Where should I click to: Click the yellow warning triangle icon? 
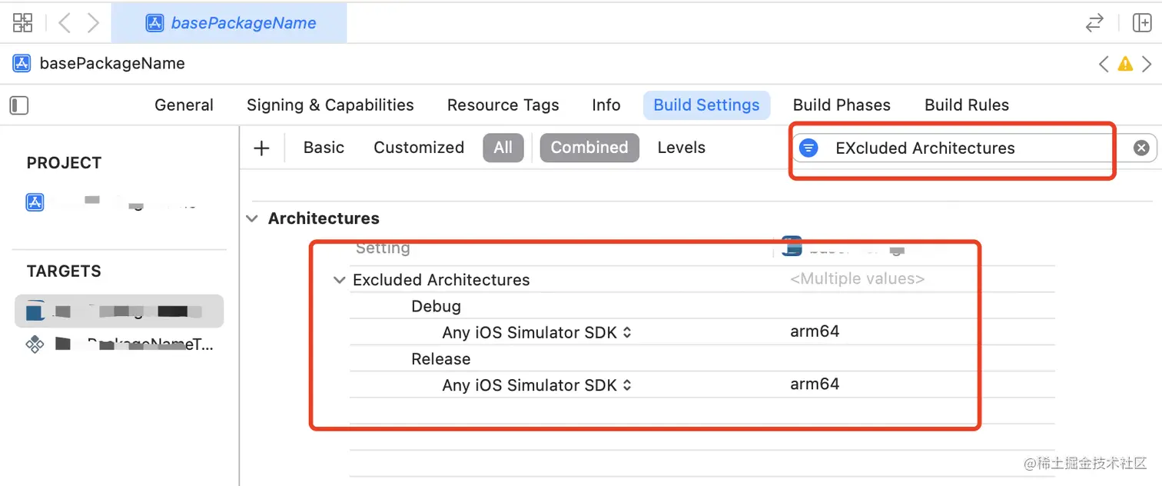click(1125, 64)
